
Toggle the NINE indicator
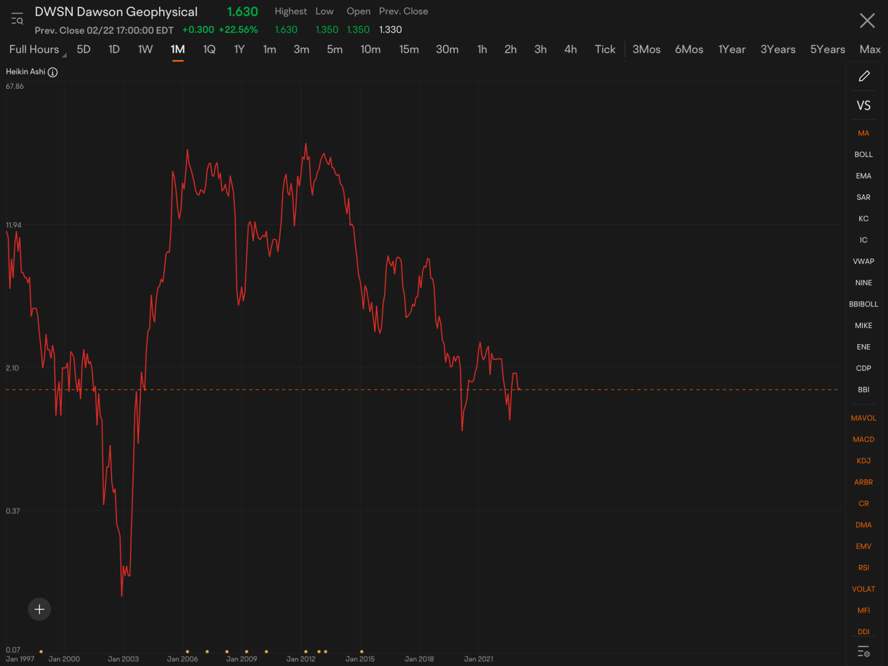click(x=864, y=282)
